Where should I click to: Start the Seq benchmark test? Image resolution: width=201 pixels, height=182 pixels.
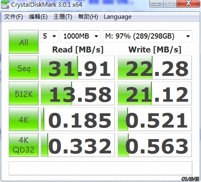click(23, 68)
